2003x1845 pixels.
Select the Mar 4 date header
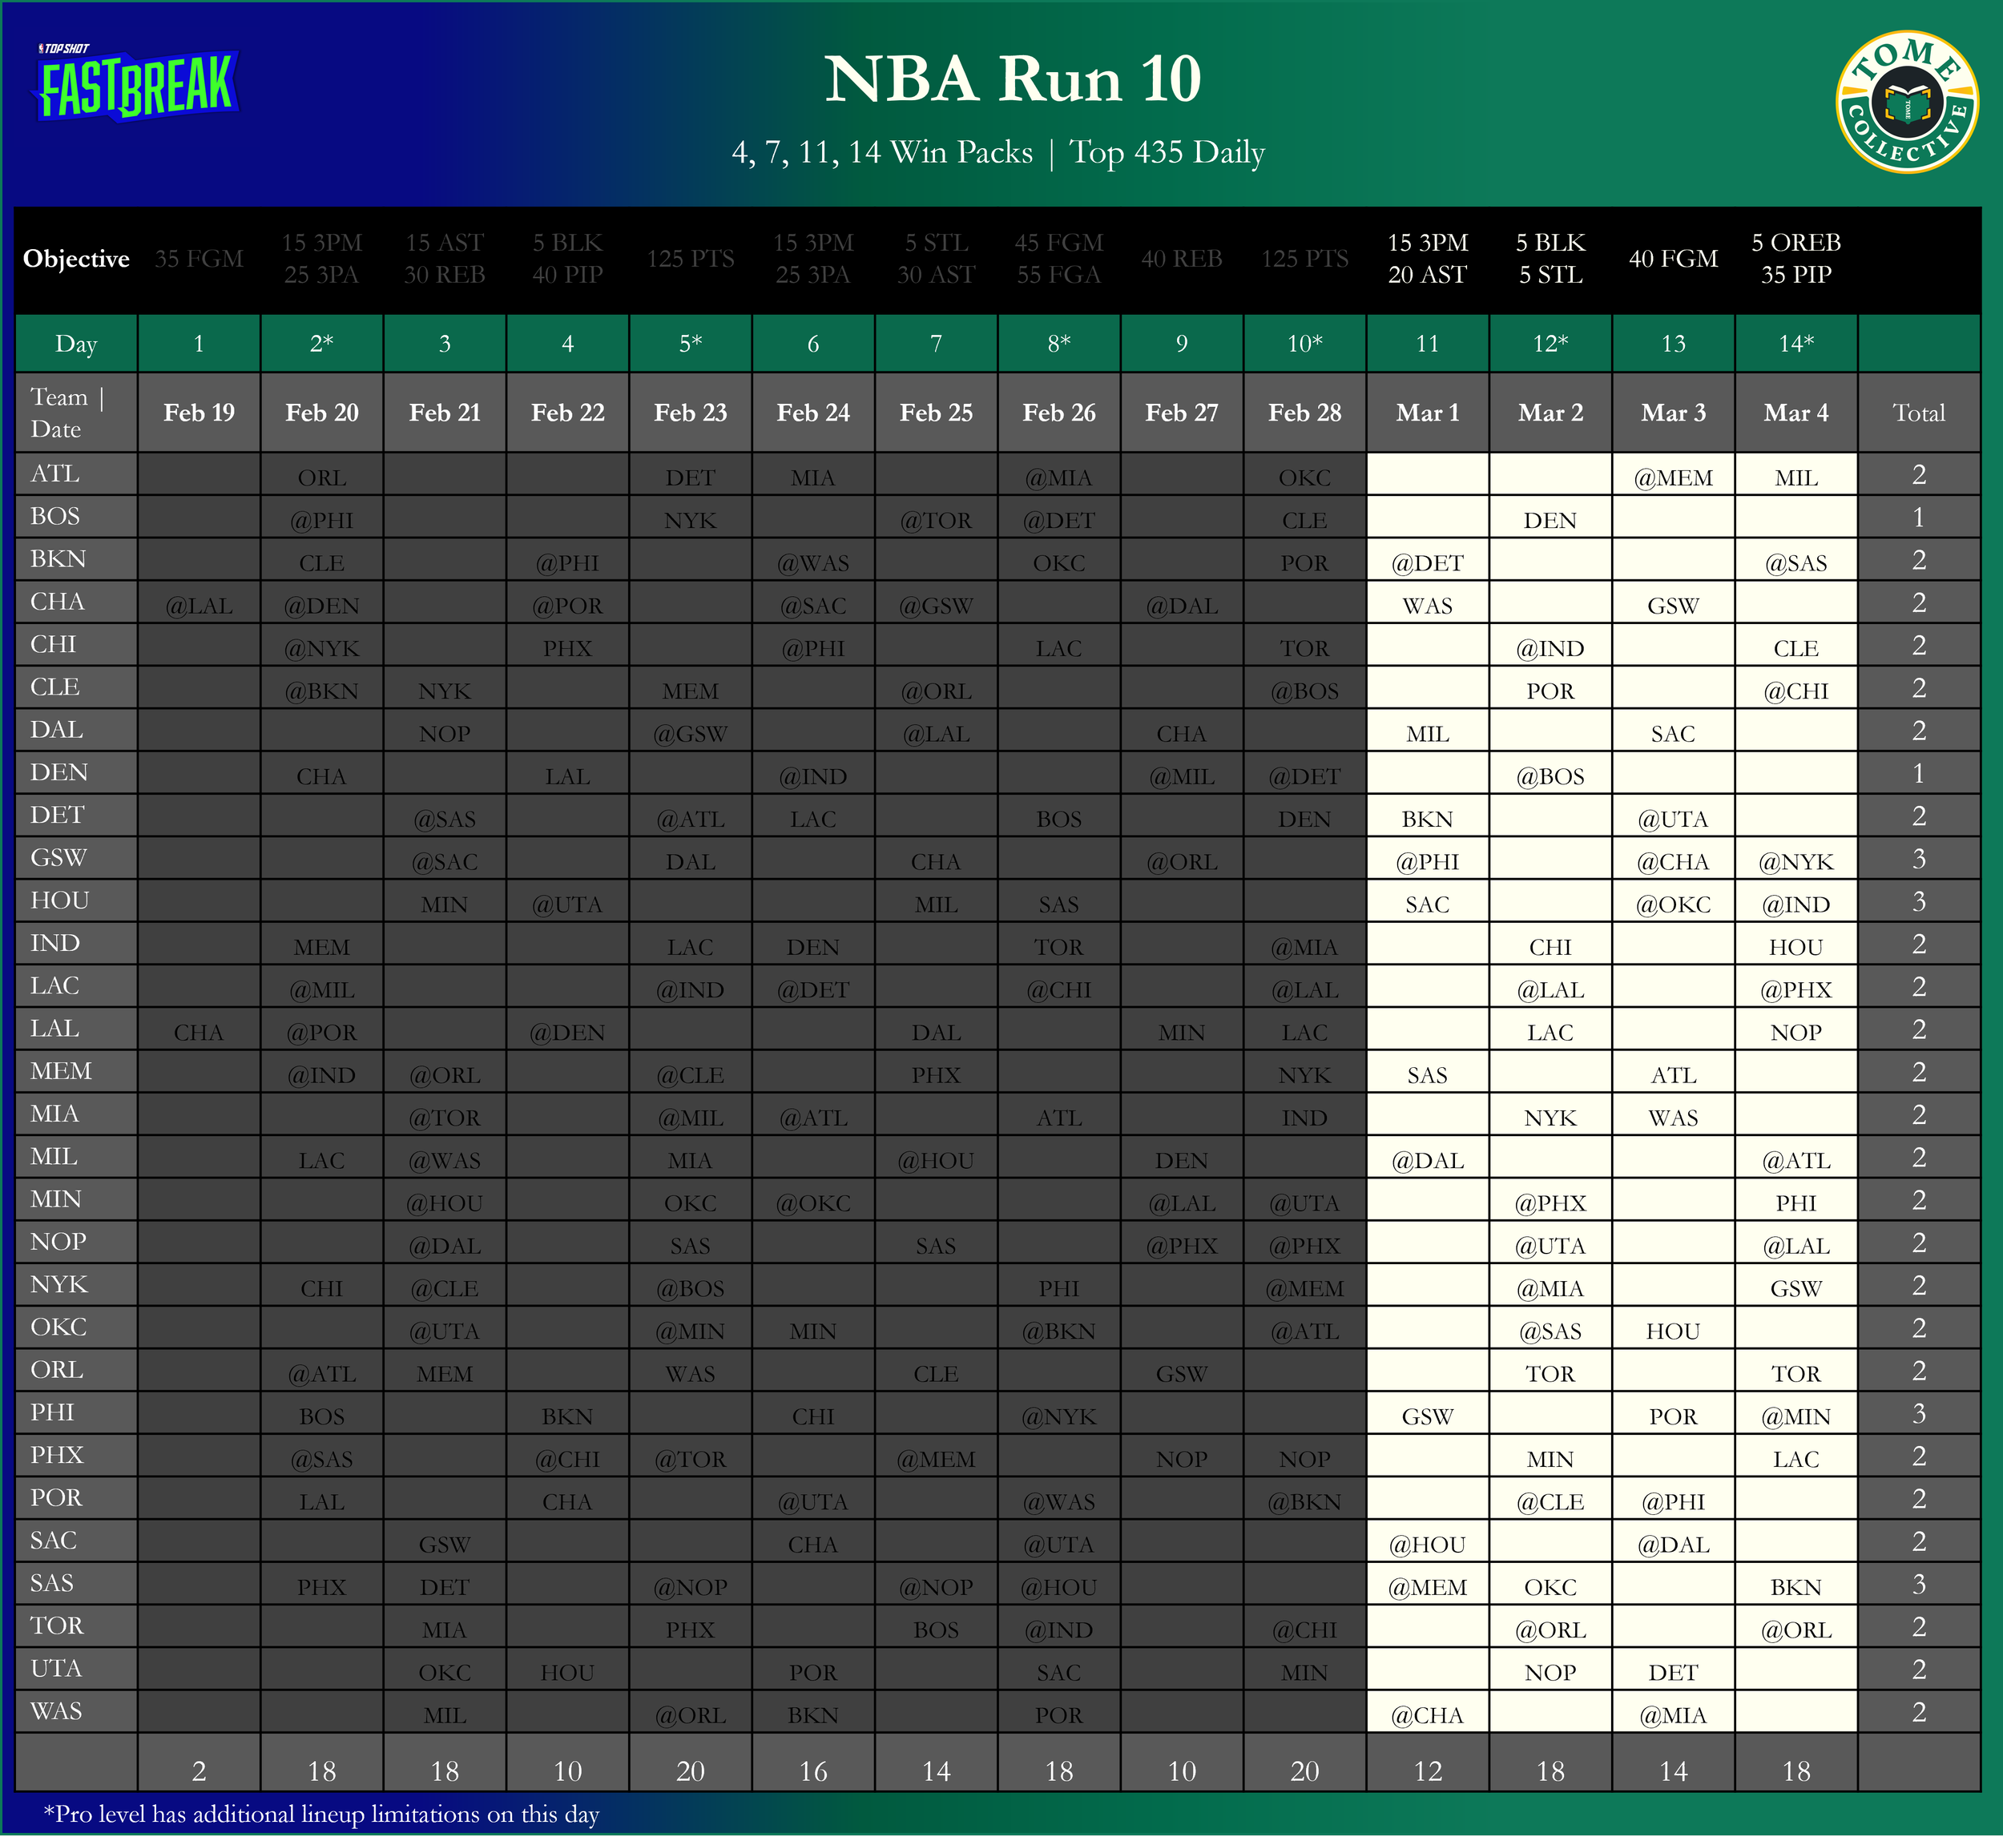click(1795, 413)
